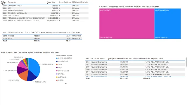Expand legend with down arrow
The height and width of the screenshot is (105, 187).
click(66, 84)
